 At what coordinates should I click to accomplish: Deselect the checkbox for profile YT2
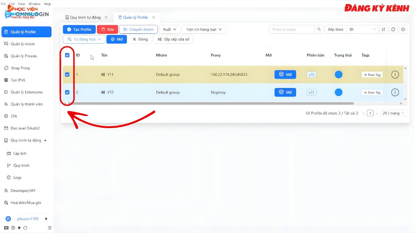point(67,92)
